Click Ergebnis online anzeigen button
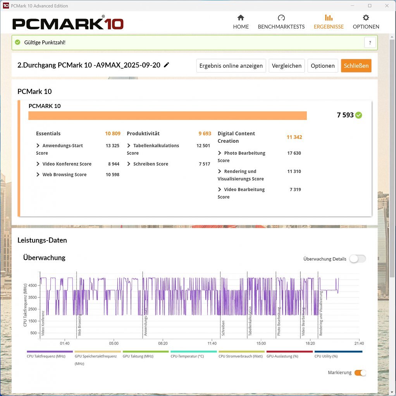This screenshot has width=396, height=396. coord(231,66)
